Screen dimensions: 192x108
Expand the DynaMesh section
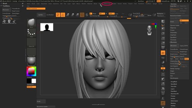tap(173, 37)
